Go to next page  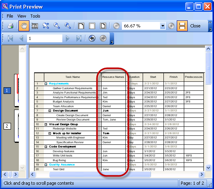(67, 38)
